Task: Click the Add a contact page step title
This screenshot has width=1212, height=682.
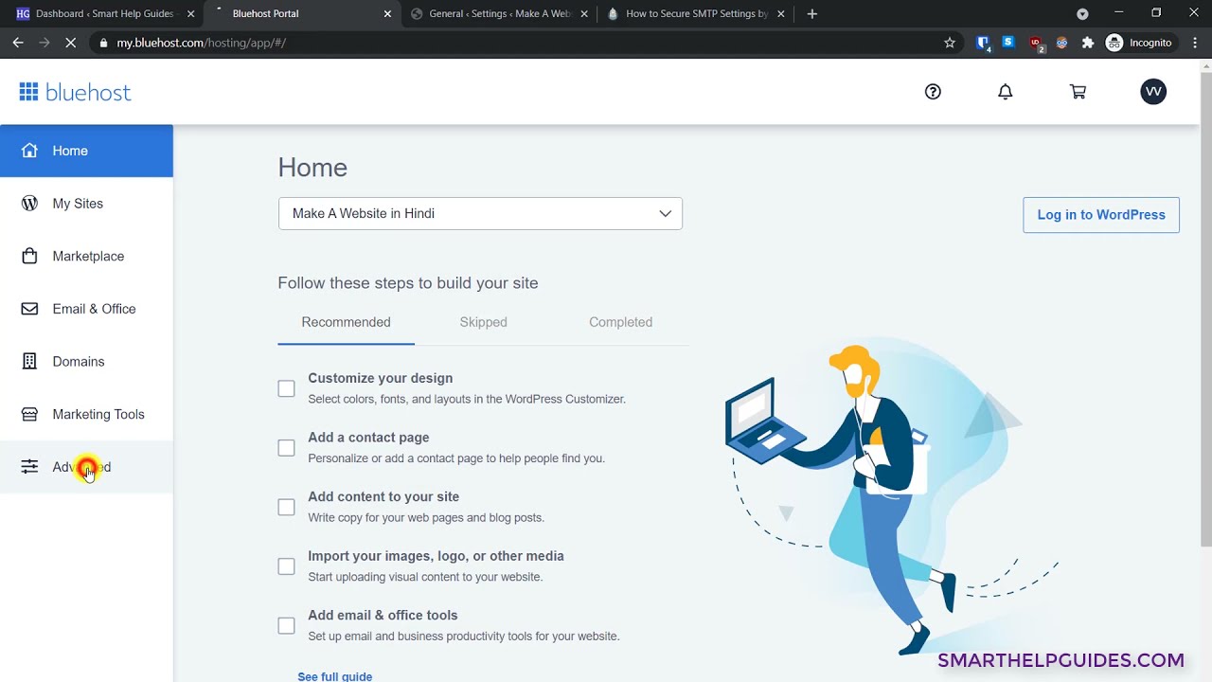Action: [368, 438]
